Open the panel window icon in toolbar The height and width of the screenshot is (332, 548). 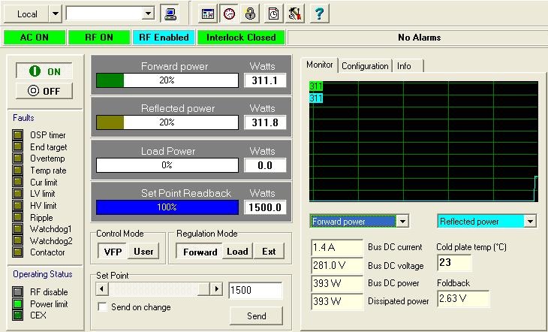208,14
